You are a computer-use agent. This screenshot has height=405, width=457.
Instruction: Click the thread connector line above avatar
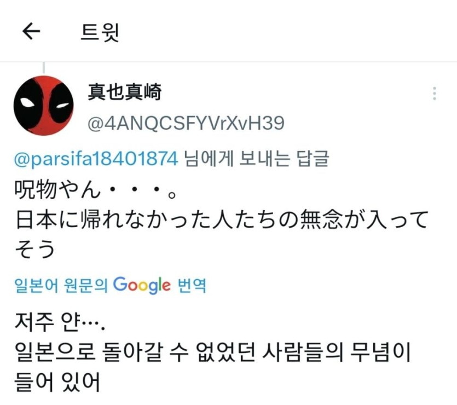click(44, 68)
